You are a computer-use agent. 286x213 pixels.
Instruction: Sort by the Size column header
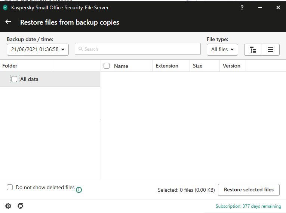pyautogui.click(x=197, y=66)
